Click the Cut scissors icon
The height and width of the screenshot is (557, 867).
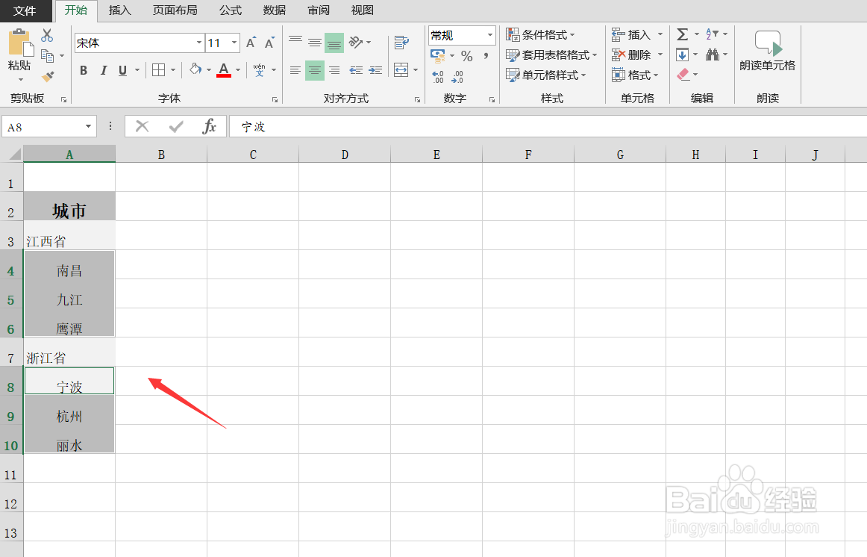pos(48,35)
